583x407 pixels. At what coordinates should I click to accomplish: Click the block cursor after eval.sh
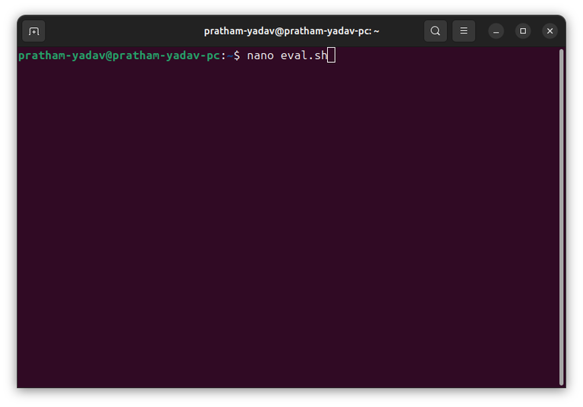pyautogui.click(x=331, y=55)
